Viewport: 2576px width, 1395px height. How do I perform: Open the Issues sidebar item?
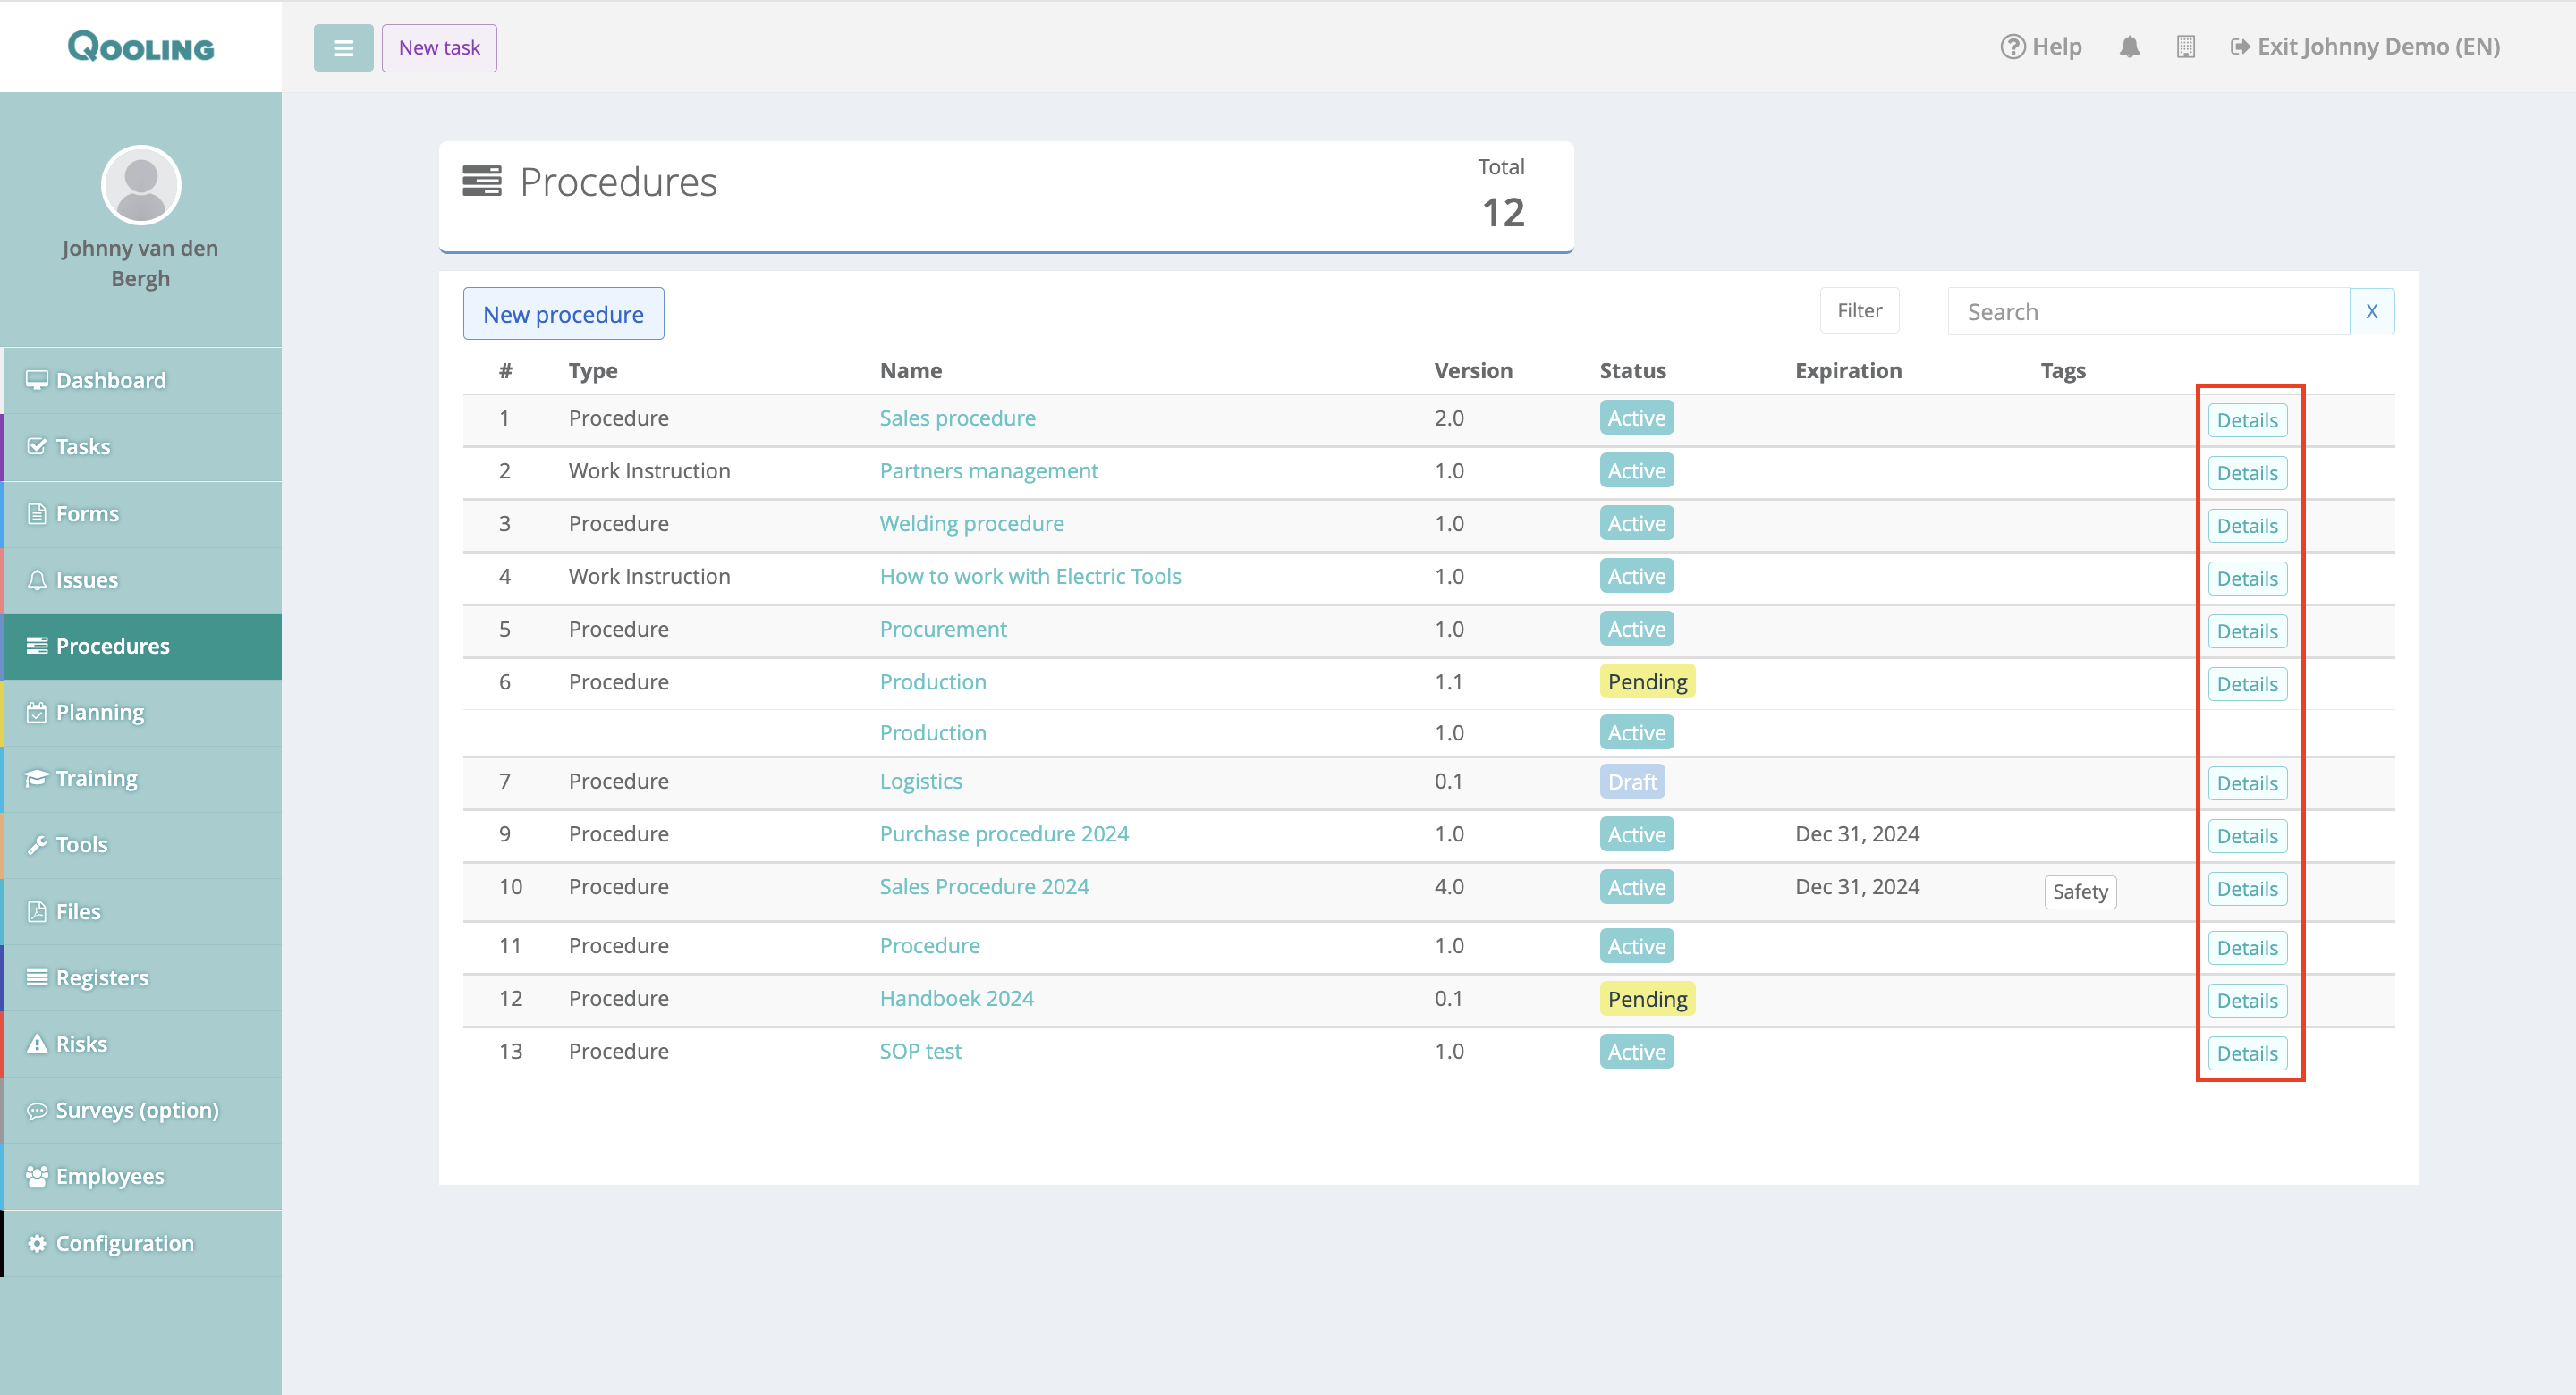tap(87, 580)
